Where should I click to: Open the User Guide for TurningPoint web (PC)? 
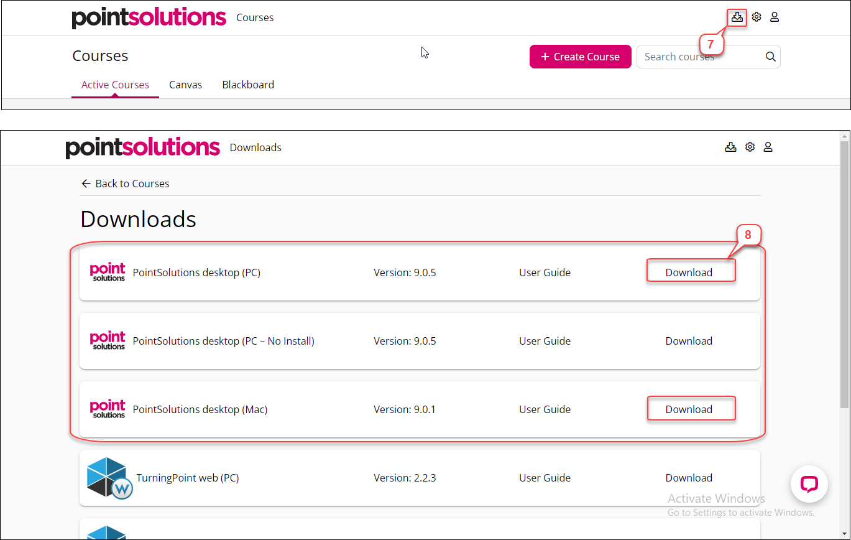point(545,478)
